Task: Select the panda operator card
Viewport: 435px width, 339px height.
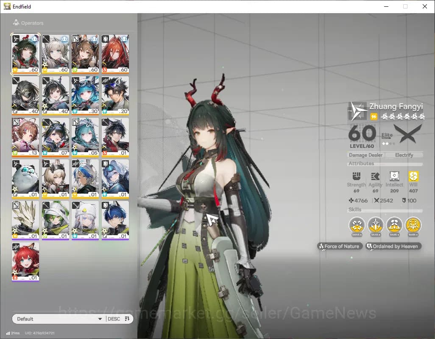Action: click(x=25, y=179)
